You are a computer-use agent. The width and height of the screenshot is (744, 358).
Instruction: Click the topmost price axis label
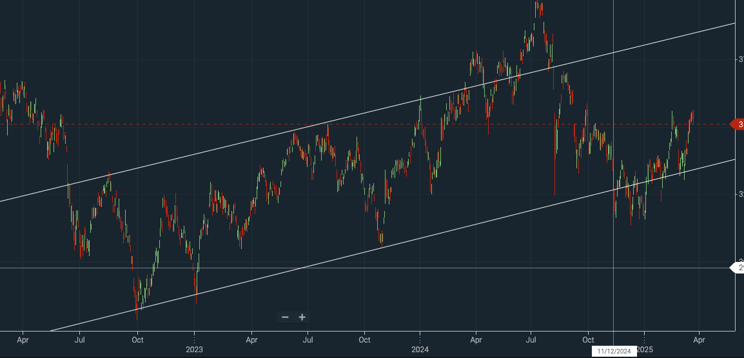pyautogui.click(x=740, y=59)
